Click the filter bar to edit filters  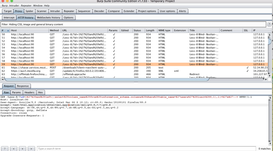(x=133, y=24)
